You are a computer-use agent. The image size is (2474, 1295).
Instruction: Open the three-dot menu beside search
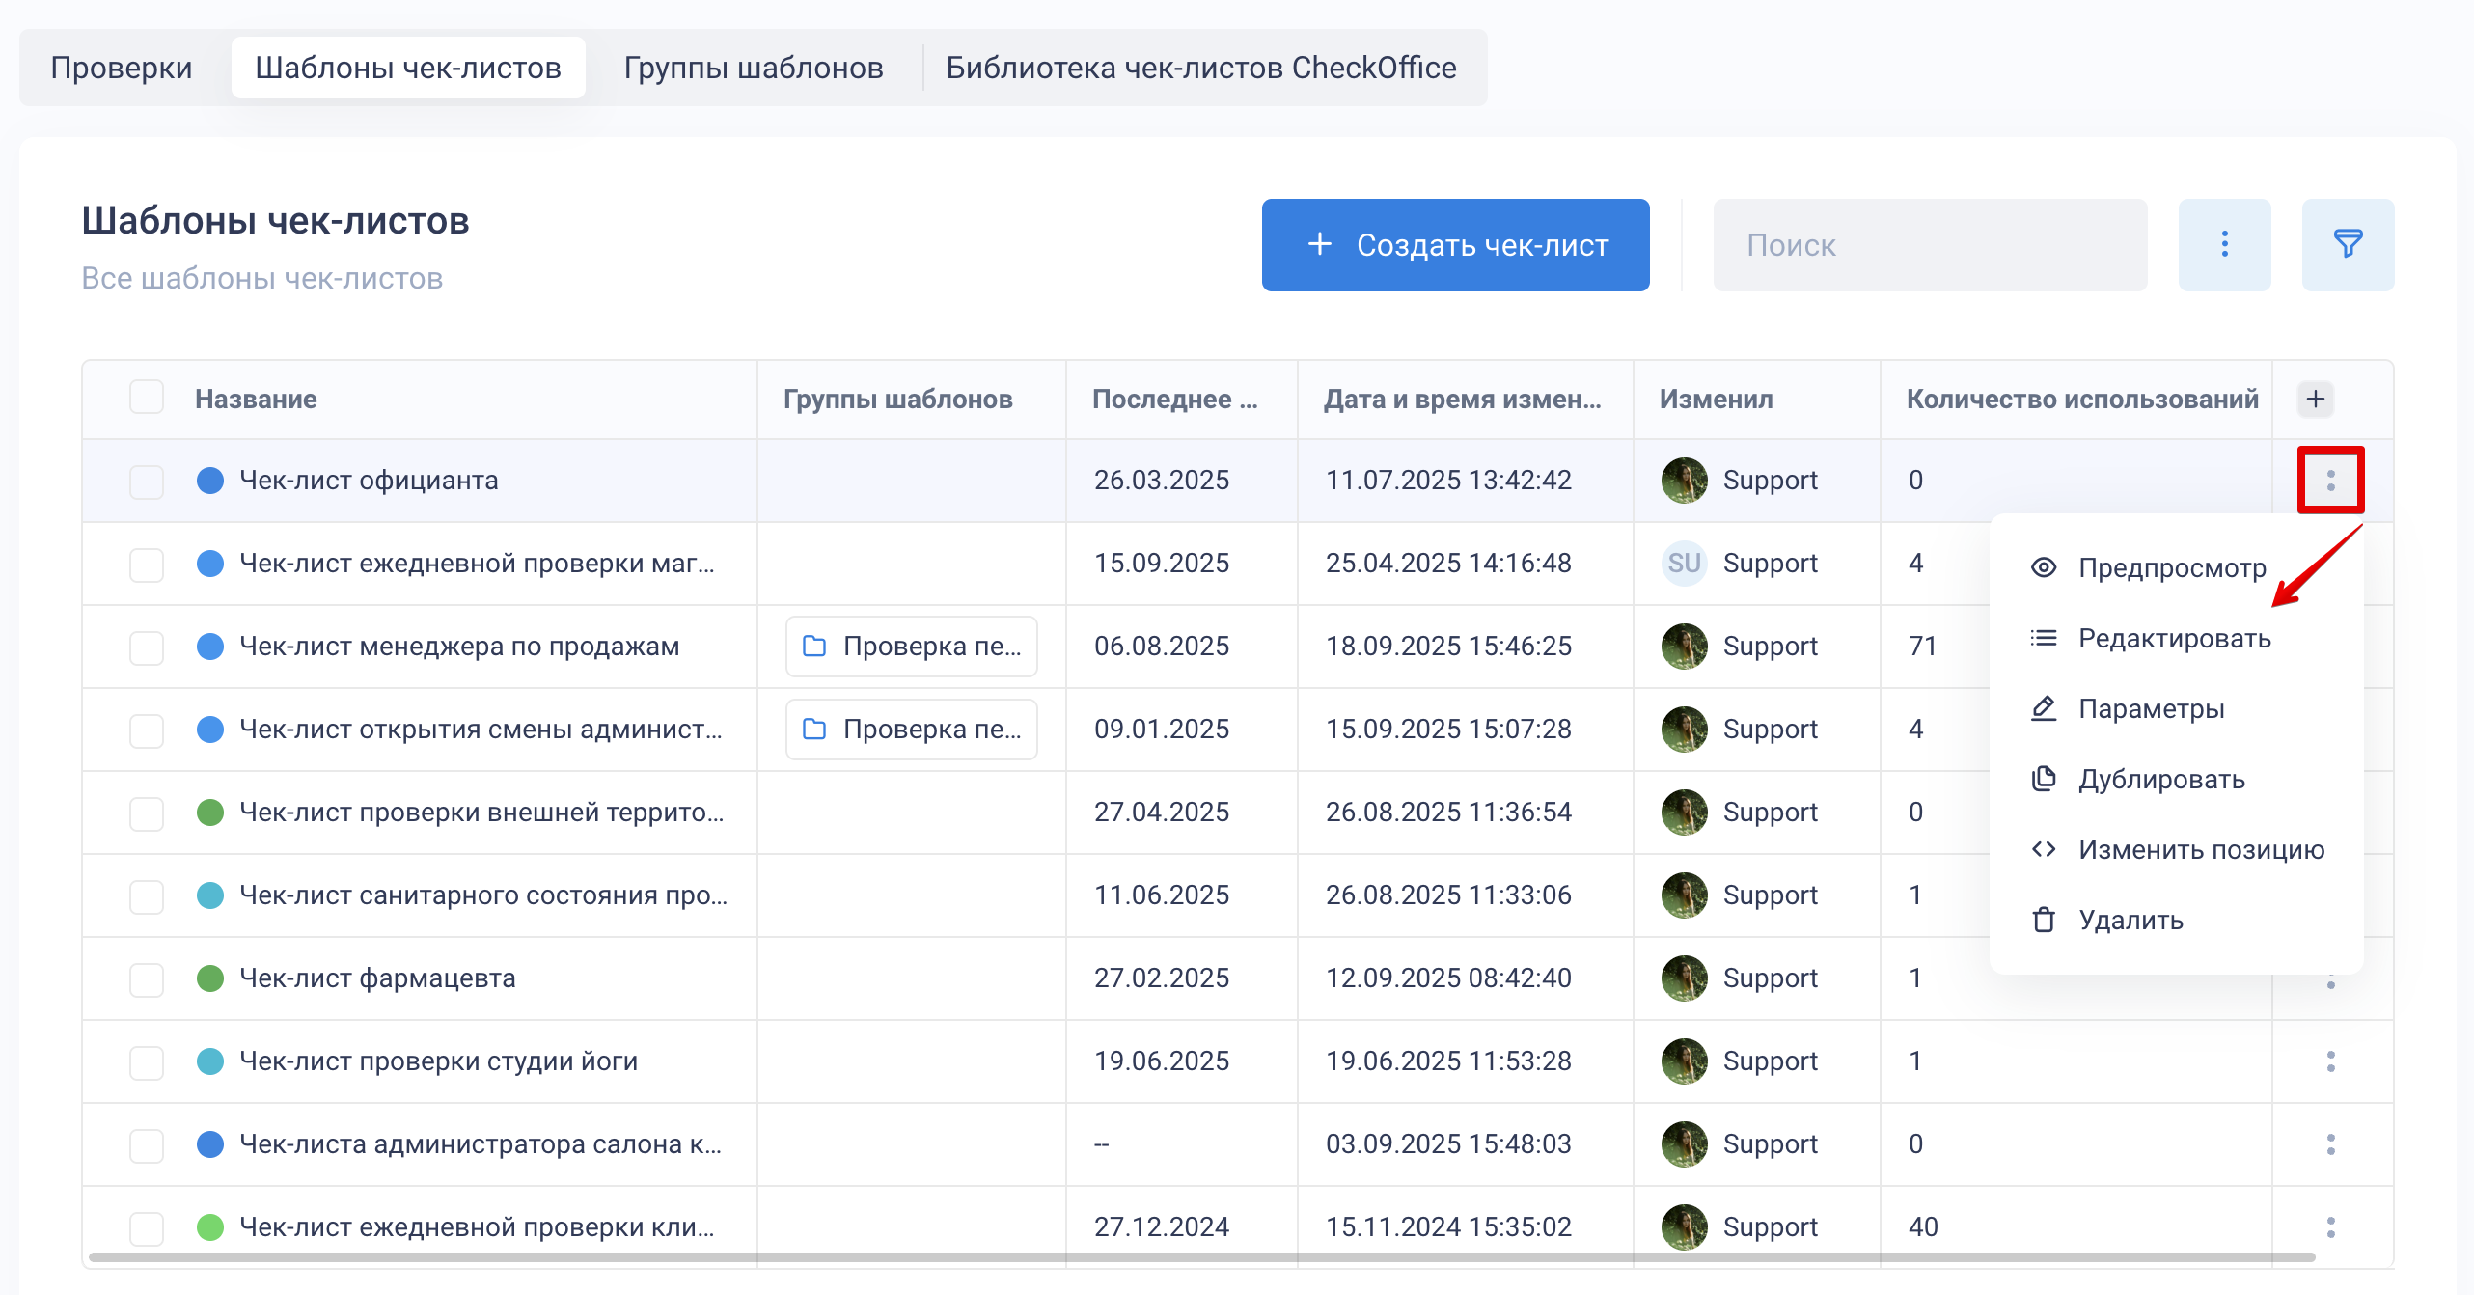click(x=2224, y=244)
